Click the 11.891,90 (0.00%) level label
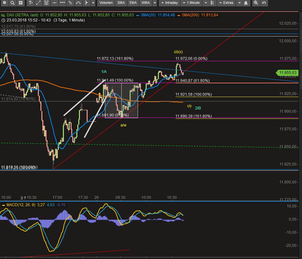 113,115
